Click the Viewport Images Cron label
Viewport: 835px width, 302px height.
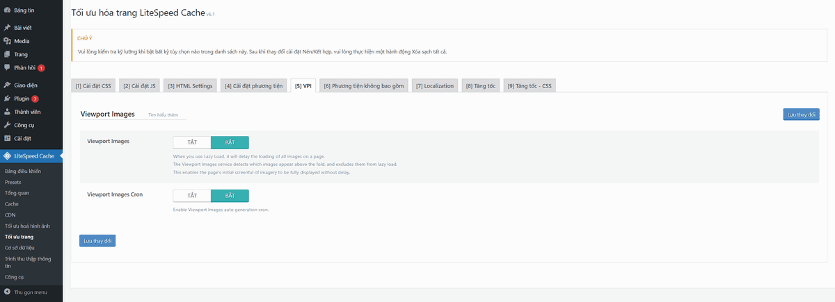(x=115, y=194)
